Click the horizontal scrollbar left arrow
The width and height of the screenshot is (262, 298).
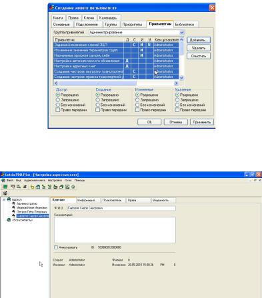pyautogui.click(x=56, y=83)
